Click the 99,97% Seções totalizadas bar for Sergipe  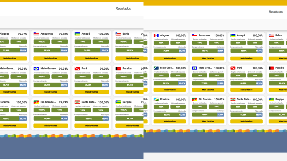tap(124, 110)
